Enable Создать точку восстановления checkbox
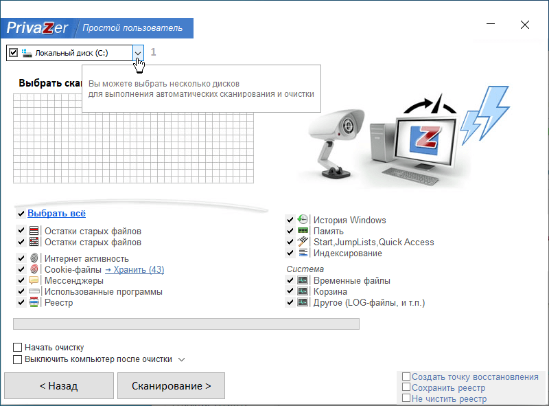 pos(406,376)
